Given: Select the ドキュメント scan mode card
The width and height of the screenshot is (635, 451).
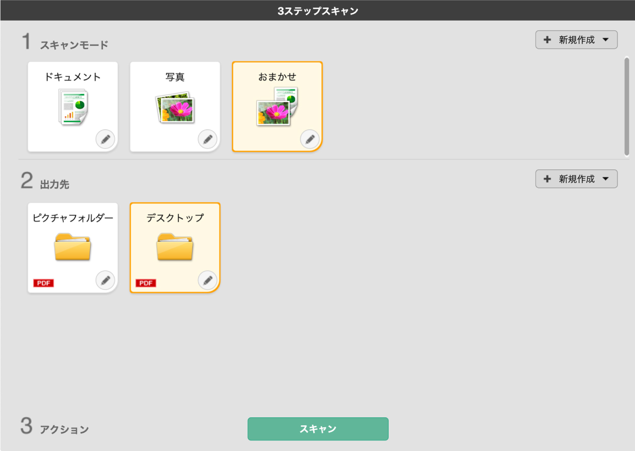Looking at the screenshot, I should click(x=72, y=106).
